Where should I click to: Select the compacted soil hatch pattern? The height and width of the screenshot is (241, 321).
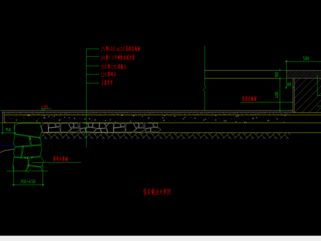[x=165, y=136]
